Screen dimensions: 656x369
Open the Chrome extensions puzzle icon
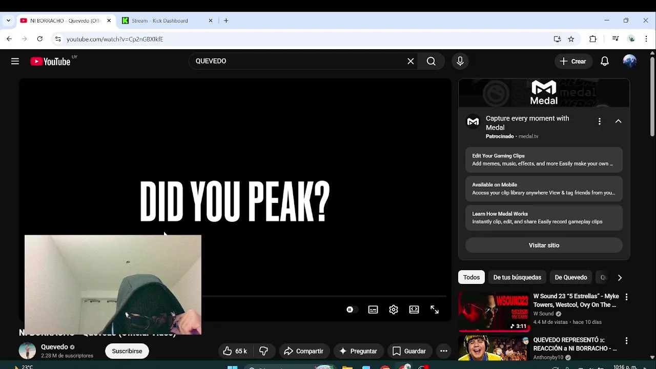point(593,39)
